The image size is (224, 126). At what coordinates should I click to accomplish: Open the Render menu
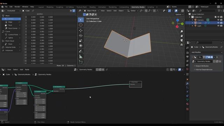[17, 7]
